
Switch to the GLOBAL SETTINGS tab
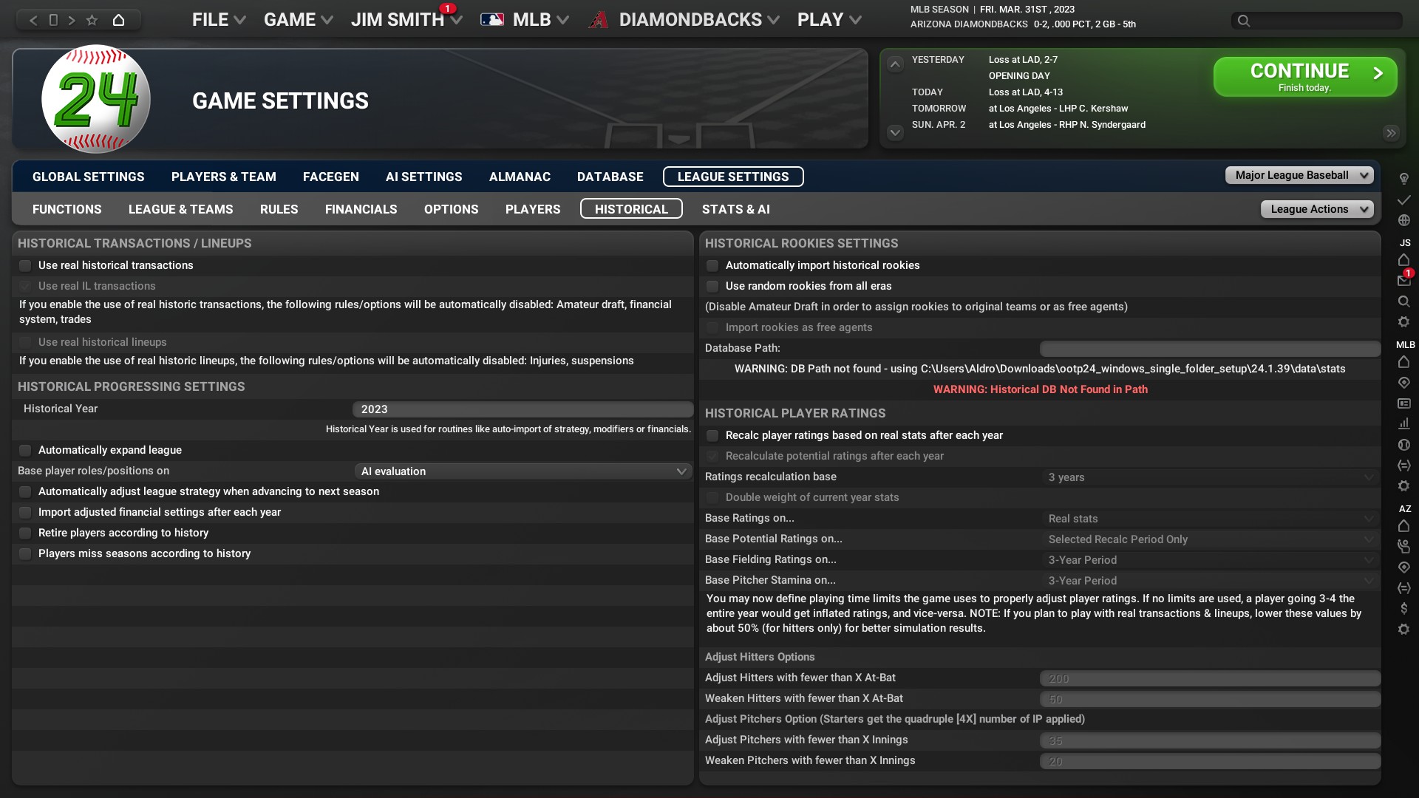click(x=89, y=177)
